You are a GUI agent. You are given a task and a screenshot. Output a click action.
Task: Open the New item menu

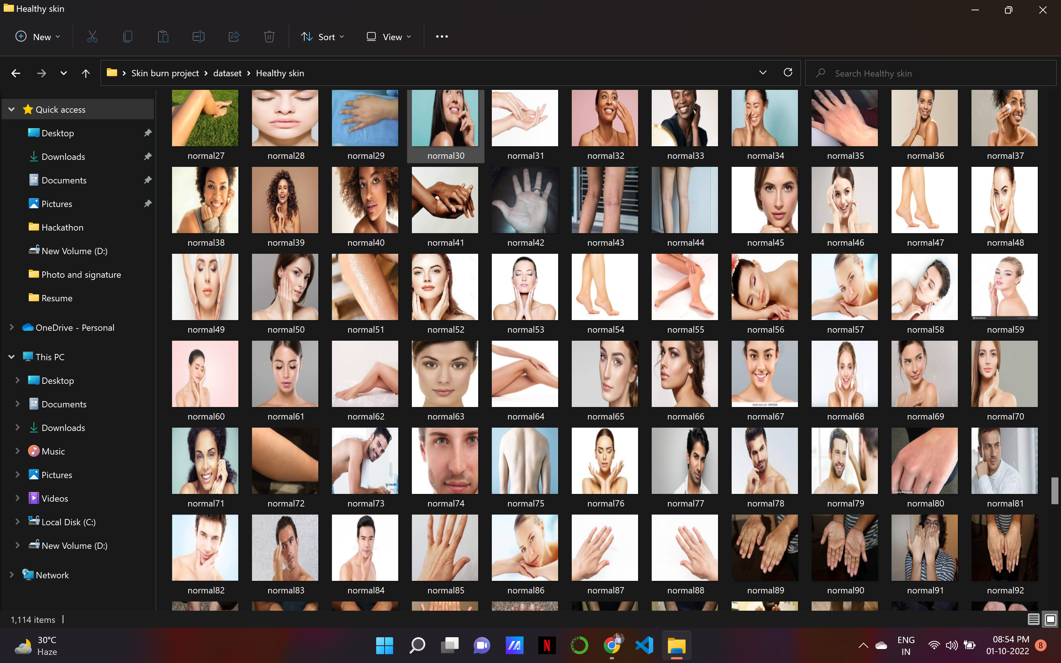pos(37,37)
